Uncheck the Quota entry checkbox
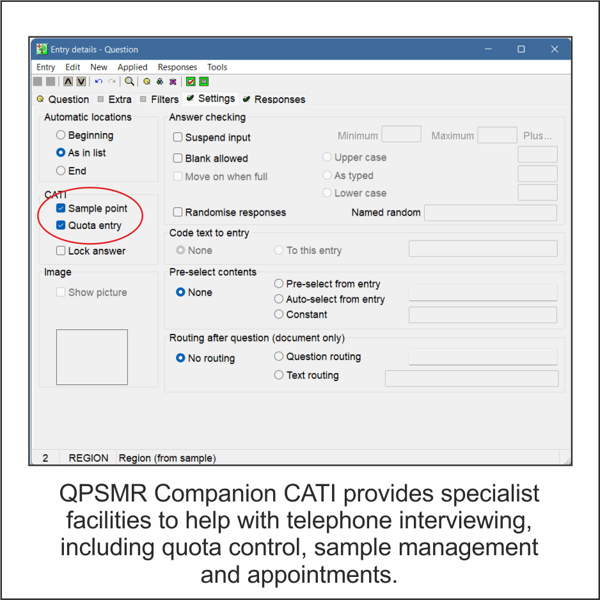 (x=61, y=225)
